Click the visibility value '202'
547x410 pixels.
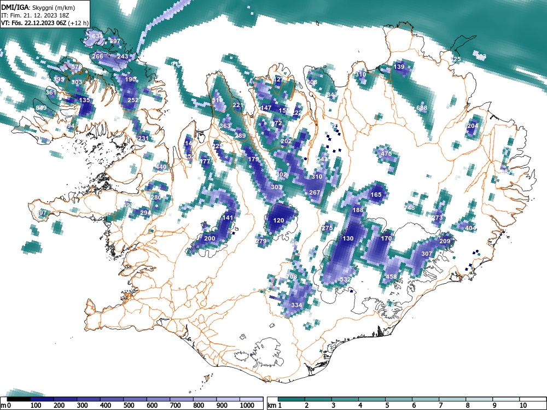[286, 141]
